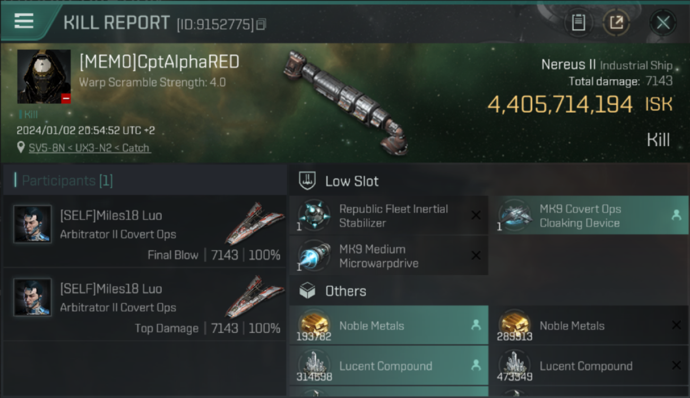The height and width of the screenshot is (398, 690).
Task: Click the share export icon
Action: [616, 23]
